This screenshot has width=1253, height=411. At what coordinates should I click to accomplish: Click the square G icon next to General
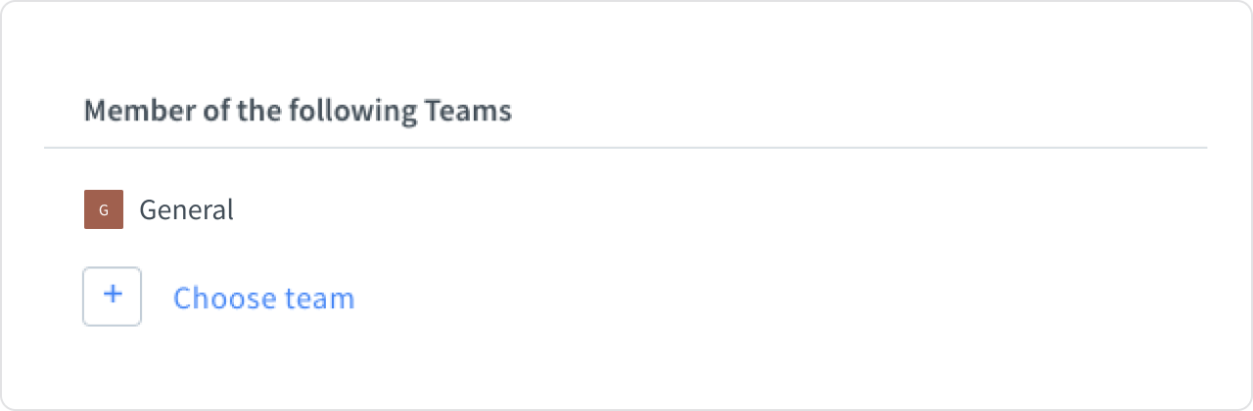pos(104,209)
